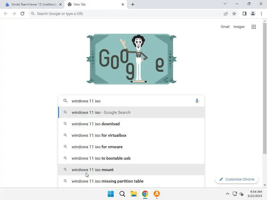The image size is (267, 200).
Task: Open Windows taskbar search
Action: (122, 194)
